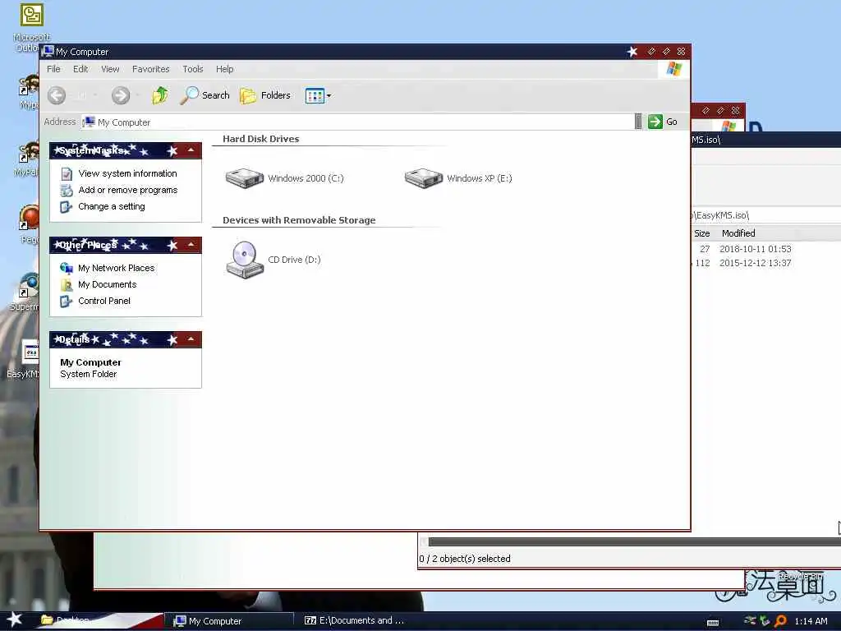Click the keyboard tray icon

tap(713, 623)
